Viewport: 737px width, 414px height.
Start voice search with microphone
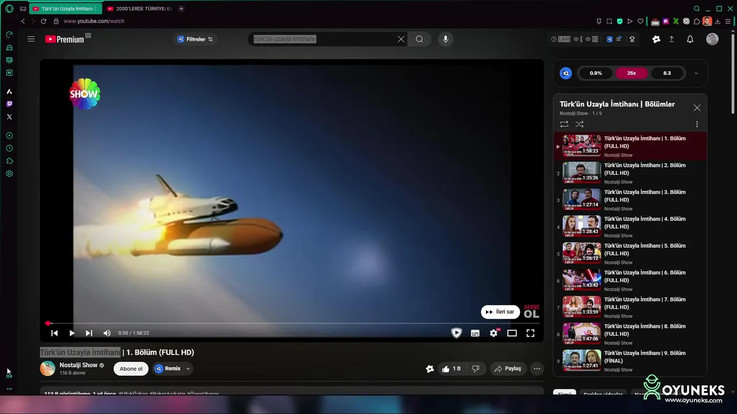[445, 39]
